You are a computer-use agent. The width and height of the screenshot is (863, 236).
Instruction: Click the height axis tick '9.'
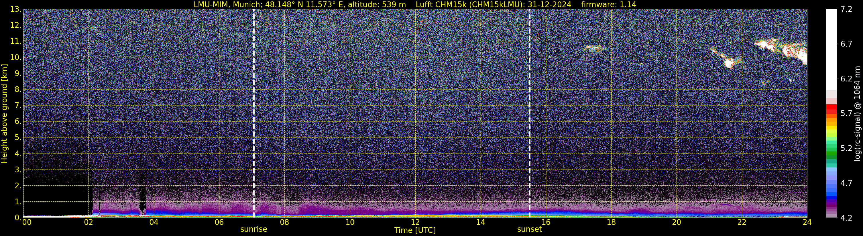click(18, 73)
